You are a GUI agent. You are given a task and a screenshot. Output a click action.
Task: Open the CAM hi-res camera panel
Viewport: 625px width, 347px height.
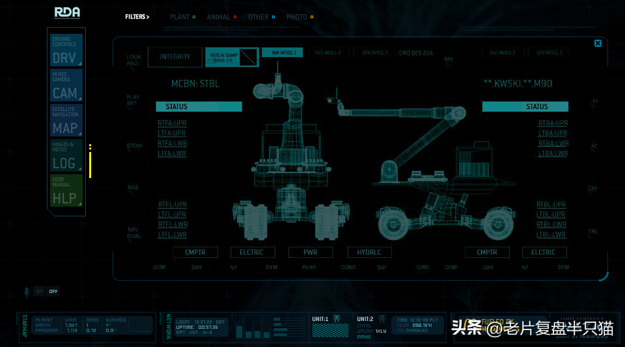66,86
